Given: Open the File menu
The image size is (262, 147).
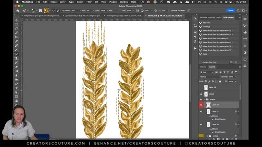Looking at the screenshot, I should pos(38,2).
